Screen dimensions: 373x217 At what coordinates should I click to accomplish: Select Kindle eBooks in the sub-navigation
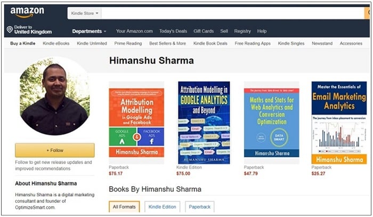pos(56,44)
